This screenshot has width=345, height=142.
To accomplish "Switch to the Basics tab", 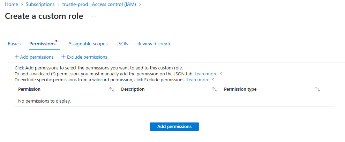I will point(14,44).
